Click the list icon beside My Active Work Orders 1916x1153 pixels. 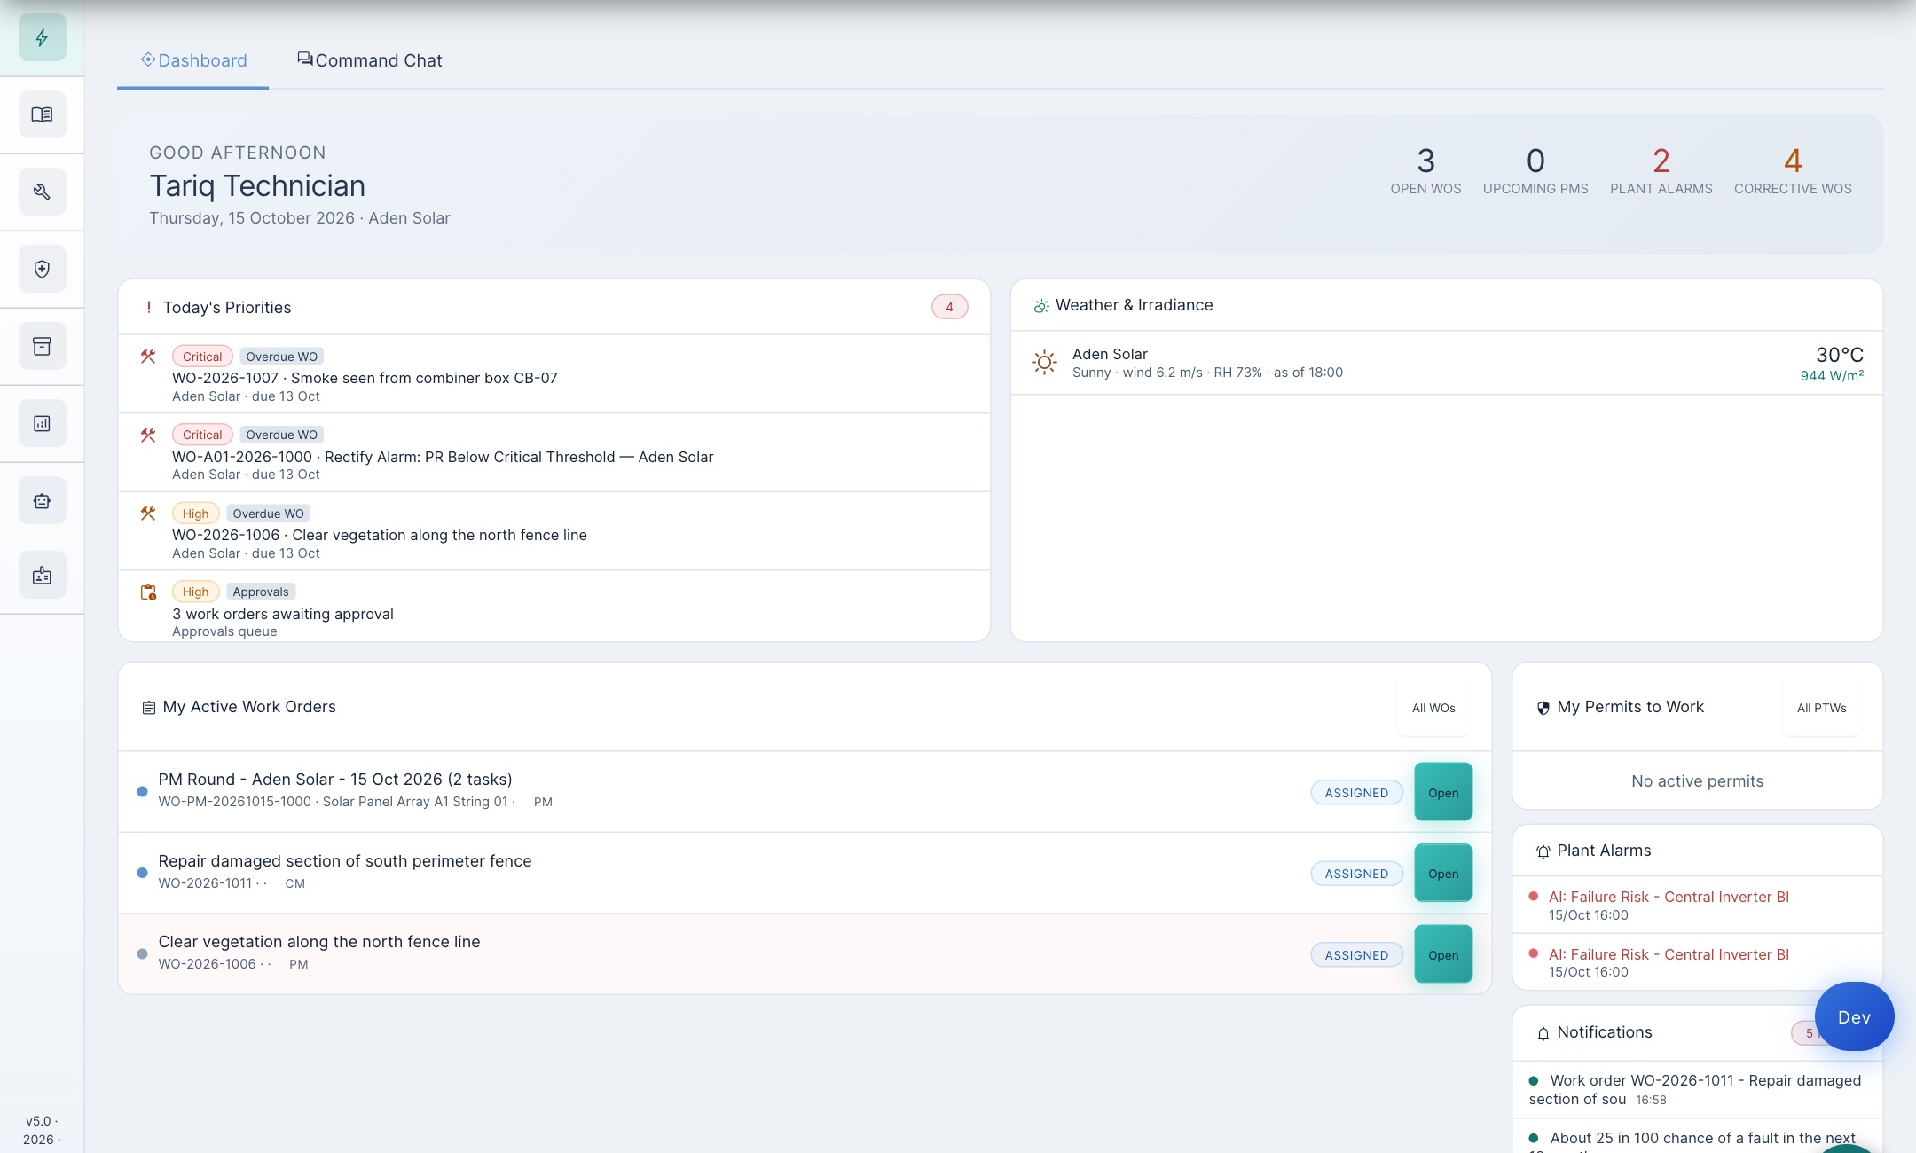click(x=149, y=708)
